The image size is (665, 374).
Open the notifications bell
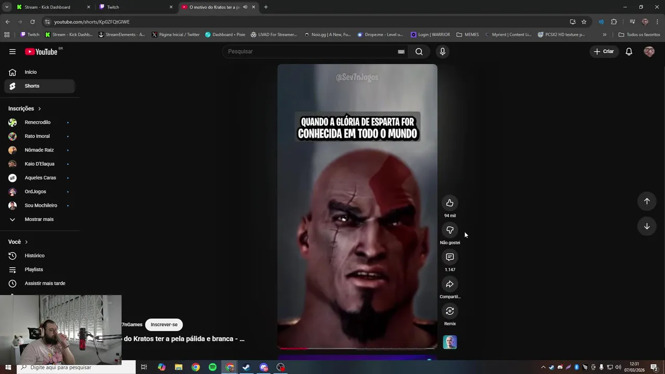coord(629,51)
